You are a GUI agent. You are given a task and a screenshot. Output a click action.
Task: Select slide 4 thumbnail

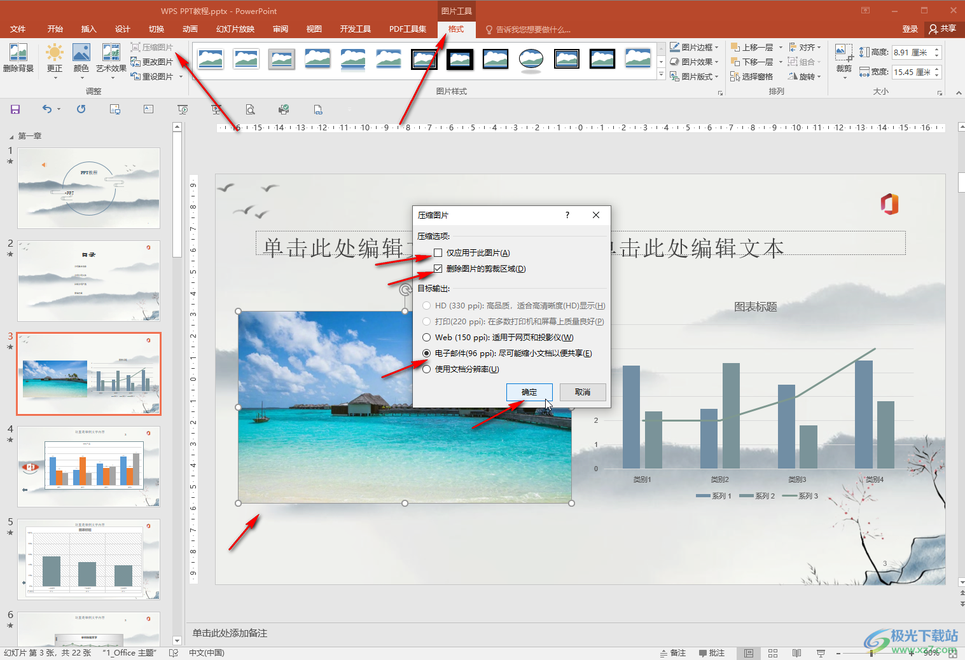(88, 467)
